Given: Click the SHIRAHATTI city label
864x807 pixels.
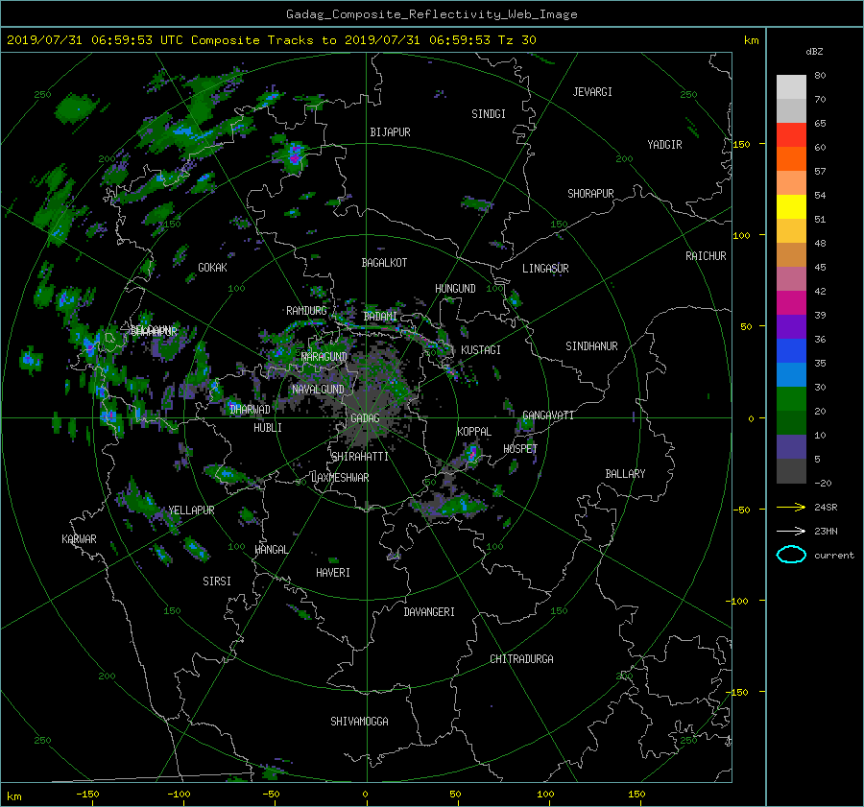Looking at the screenshot, I should pos(360,457).
